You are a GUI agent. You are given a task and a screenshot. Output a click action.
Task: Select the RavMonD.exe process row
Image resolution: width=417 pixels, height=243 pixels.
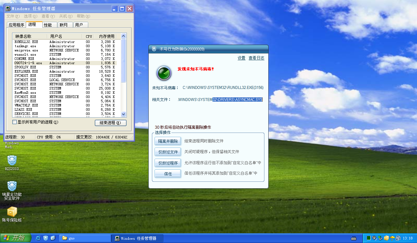(65, 93)
